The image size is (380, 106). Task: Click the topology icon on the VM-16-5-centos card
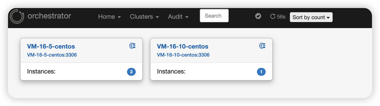pyautogui.click(x=132, y=46)
